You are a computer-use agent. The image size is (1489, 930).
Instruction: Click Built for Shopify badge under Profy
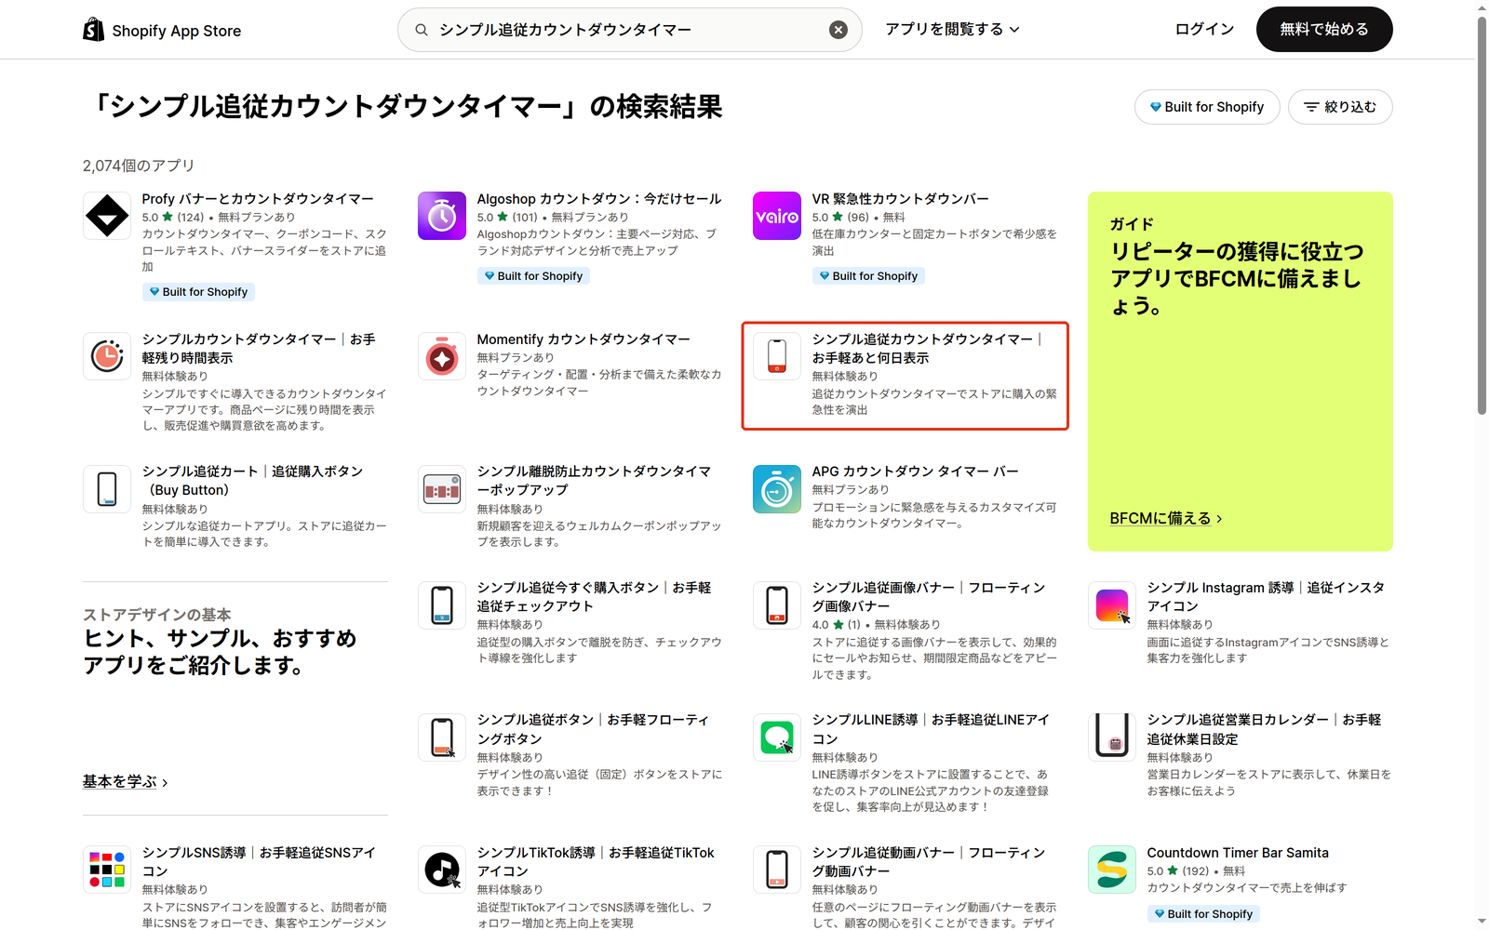pyautogui.click(x=198, y=292)
